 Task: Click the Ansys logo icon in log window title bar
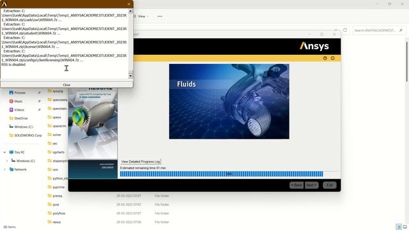point(4,4)
